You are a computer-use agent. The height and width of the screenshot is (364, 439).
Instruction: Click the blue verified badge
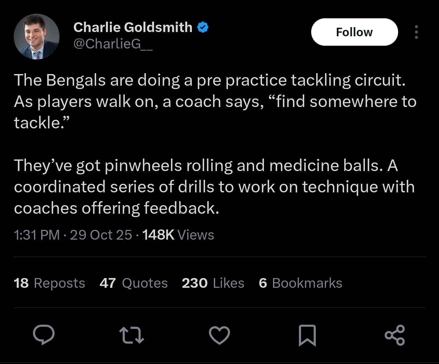[x=203, y=27]
